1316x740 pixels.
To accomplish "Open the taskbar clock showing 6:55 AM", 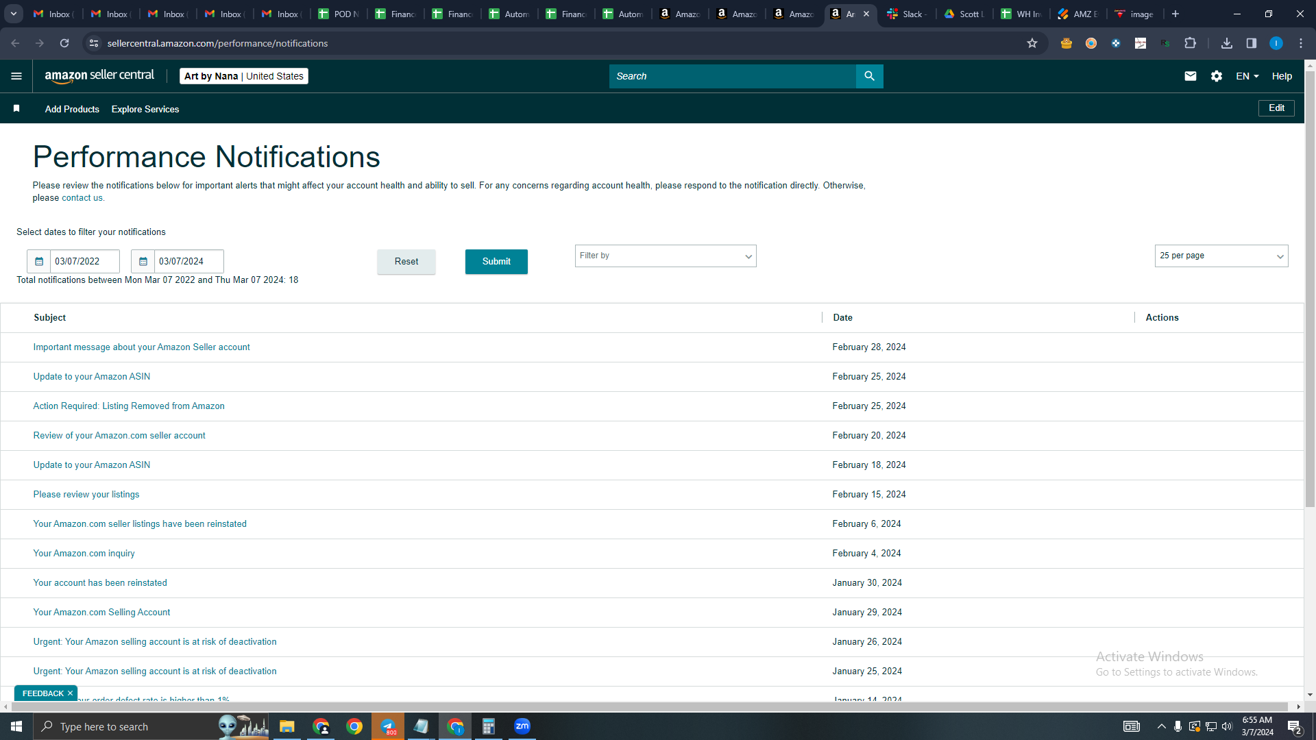I will 1257,726.
